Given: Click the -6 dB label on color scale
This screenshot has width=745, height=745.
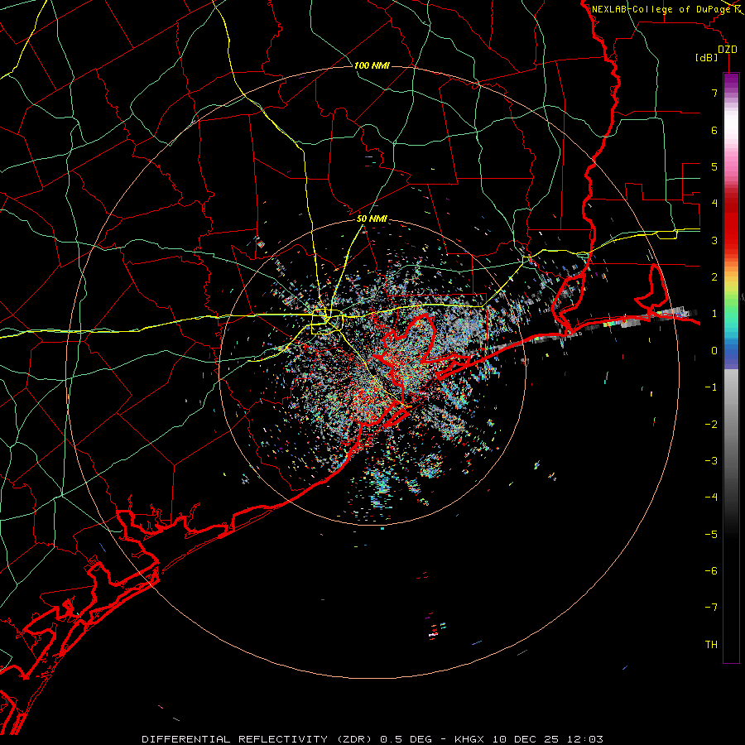Looking at the screenshot, I should coord(711,571).
